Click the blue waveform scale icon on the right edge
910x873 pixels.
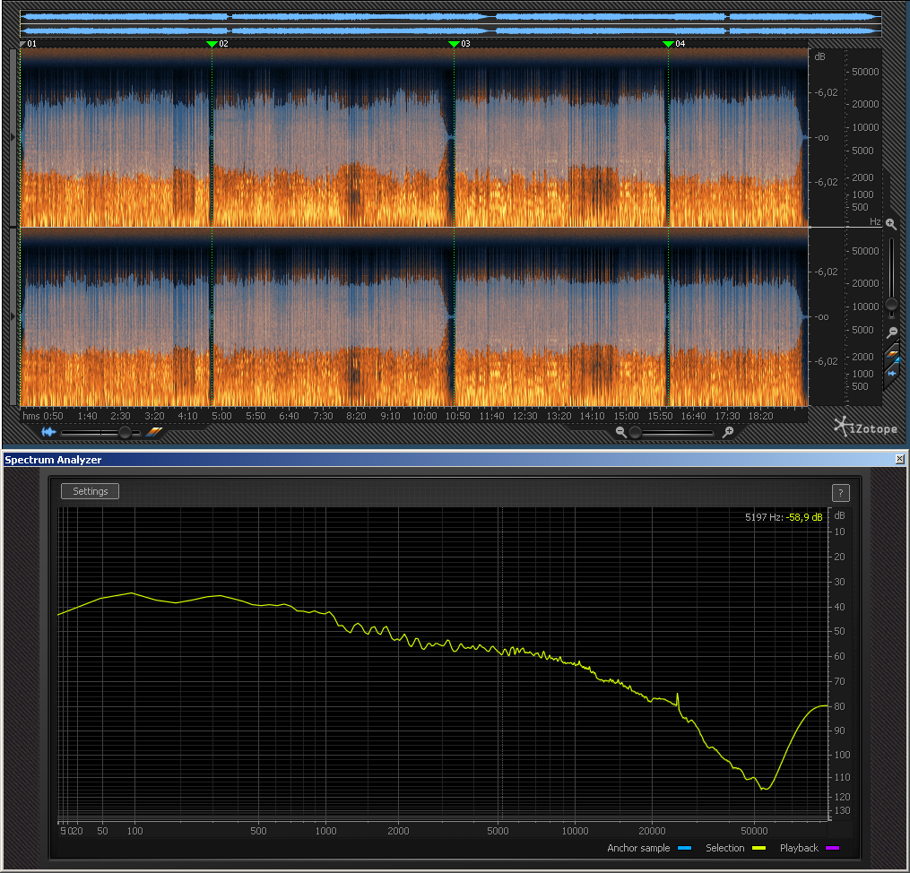[891, 373]
